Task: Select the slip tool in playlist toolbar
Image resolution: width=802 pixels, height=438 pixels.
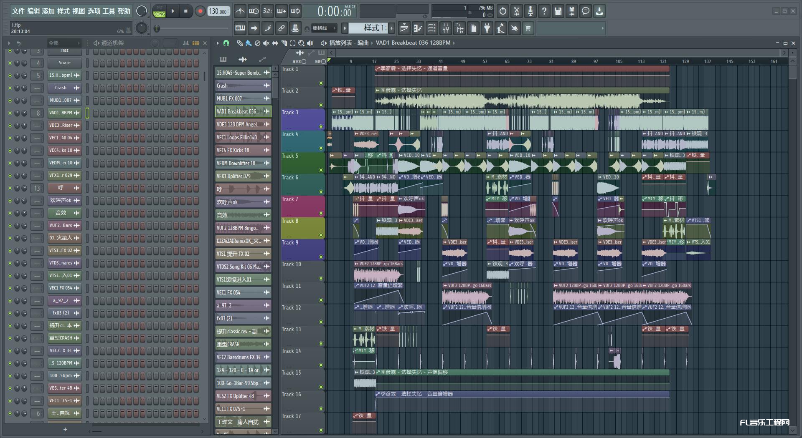Action: pyautogui.click(x=275, y=43)
